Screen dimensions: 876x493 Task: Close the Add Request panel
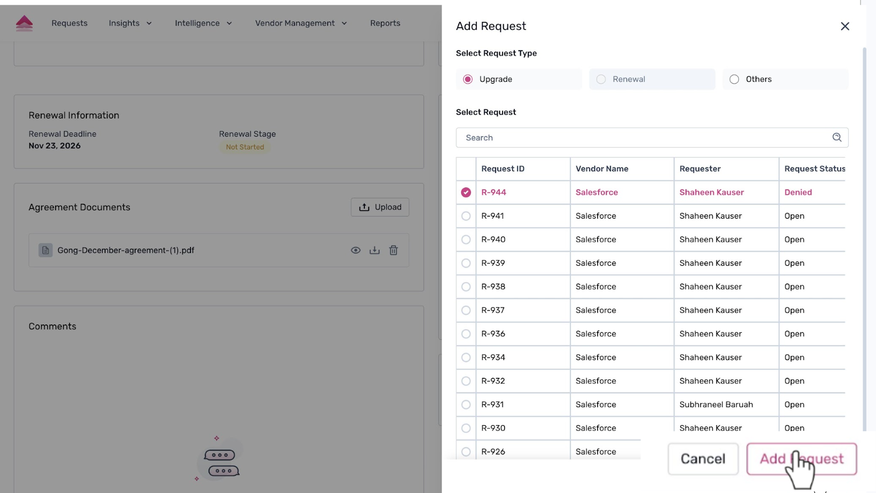point(845,26)
